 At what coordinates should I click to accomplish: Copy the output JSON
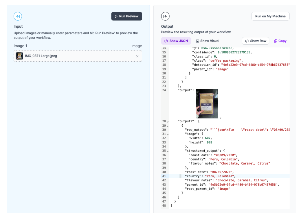pos(280,41)
